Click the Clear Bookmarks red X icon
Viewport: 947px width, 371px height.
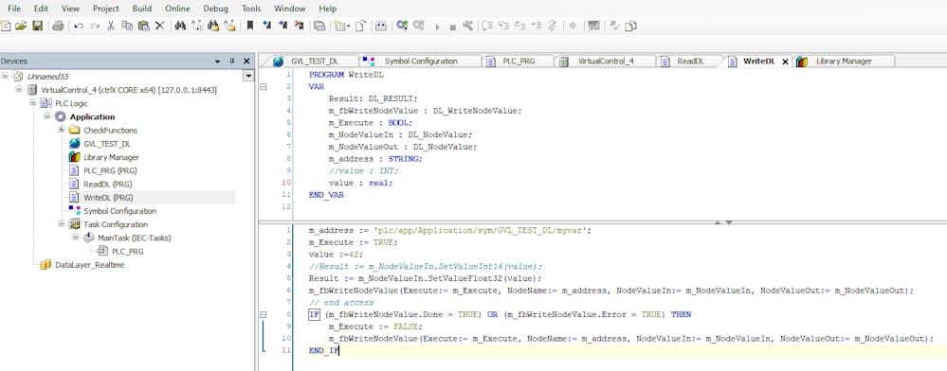(299, 26)
